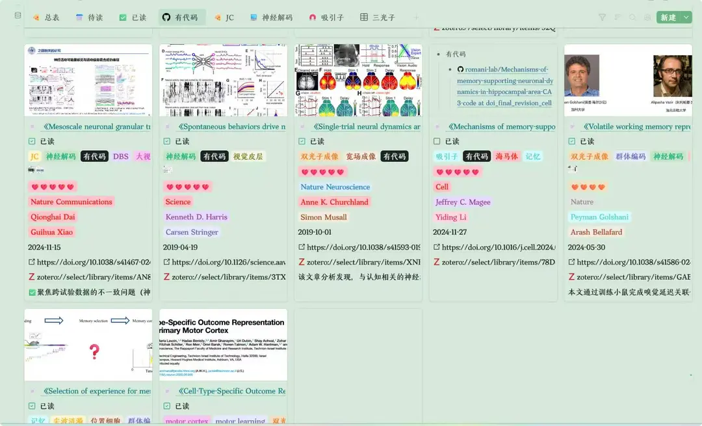The height and width of the screenshot is (426, 702).
Task: Toggle the green checkbox before 聚焦跨试验数据的不一致问题
Action: 32,293
